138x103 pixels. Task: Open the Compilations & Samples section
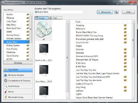pyautogui.click(x=18, y=80)
